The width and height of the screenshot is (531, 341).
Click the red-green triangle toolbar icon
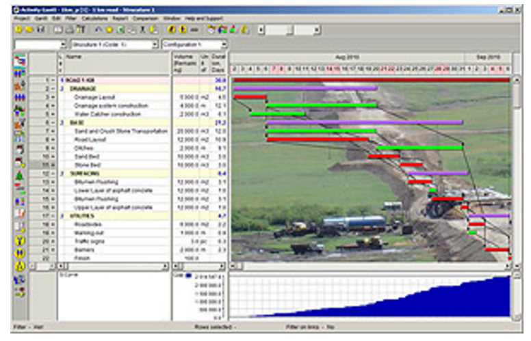point(233,30)
